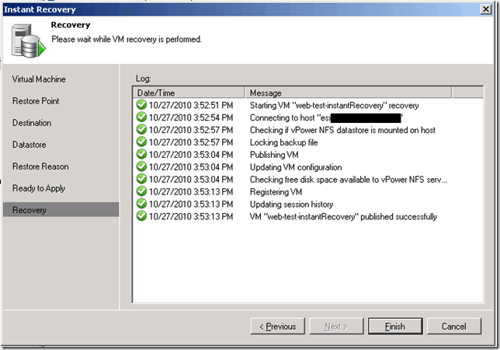The image size is (500, 350).
Task: Click success icon next to Connecting to host
Action: (x=141, y=117)
